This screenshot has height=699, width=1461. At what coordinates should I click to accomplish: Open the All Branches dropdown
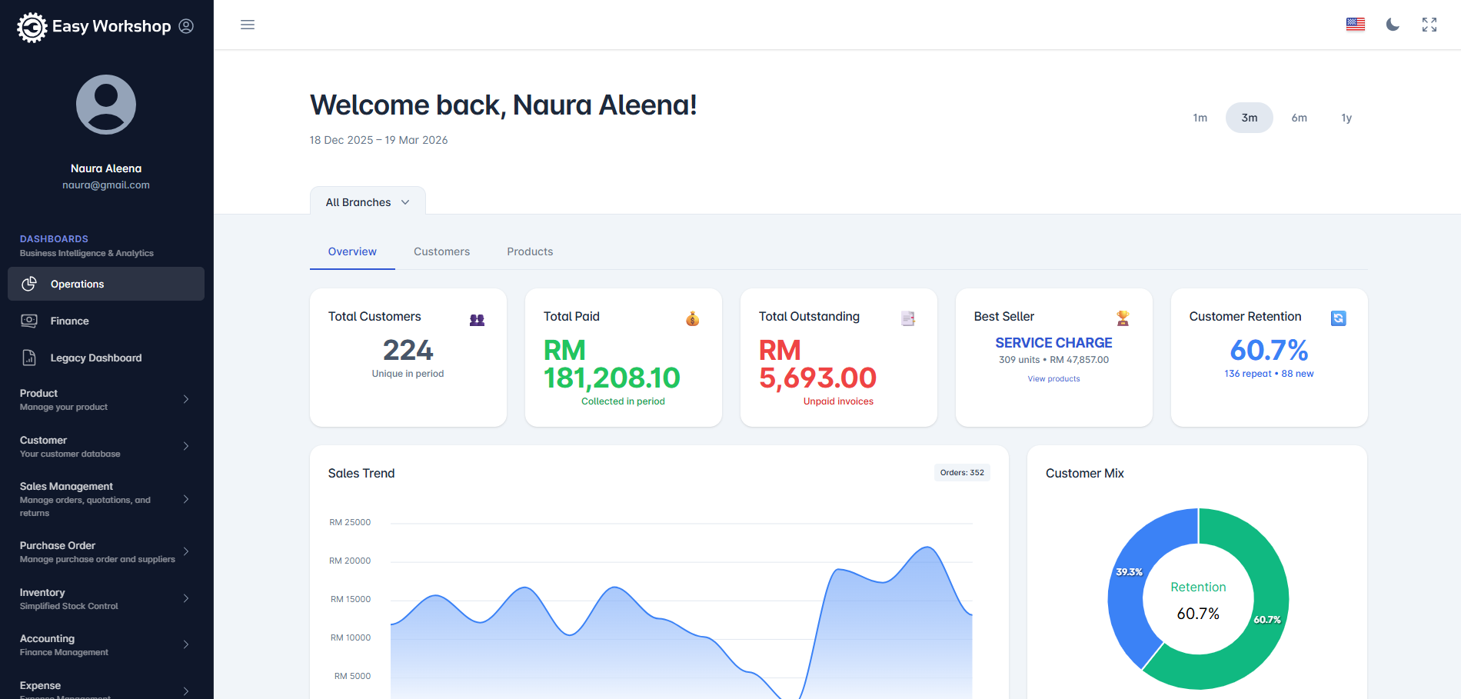click(367, 201)
